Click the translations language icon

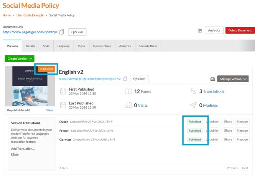tap(193, 91)
